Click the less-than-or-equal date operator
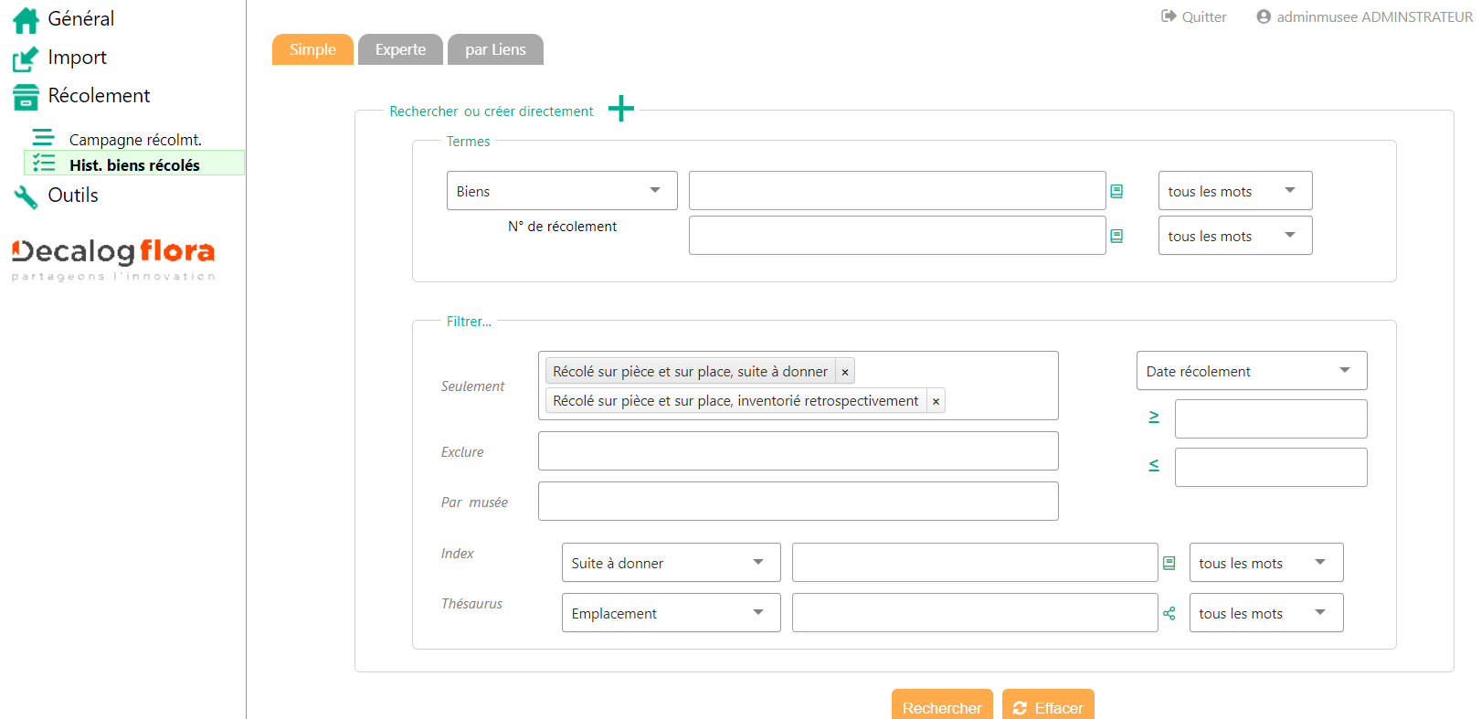 point(1154,466)
